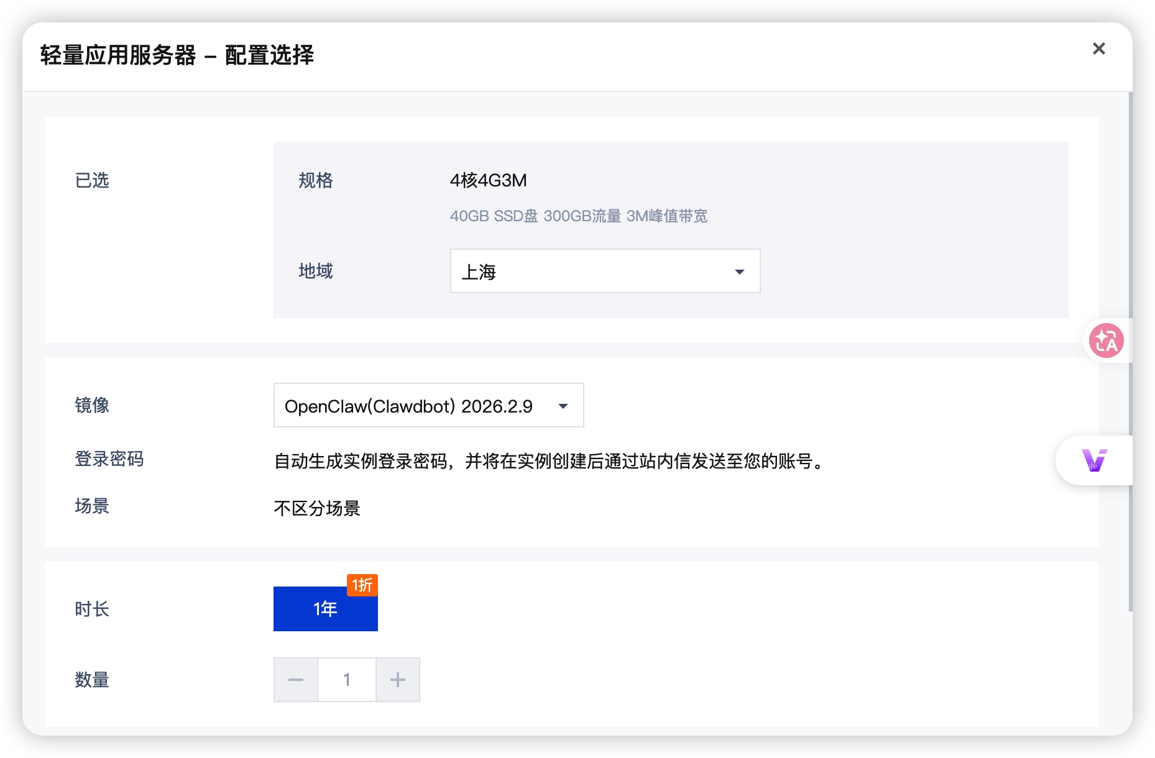1155x758 pixels.
Task: Close the 配置选择 dialog
Action: point(1098,48)
